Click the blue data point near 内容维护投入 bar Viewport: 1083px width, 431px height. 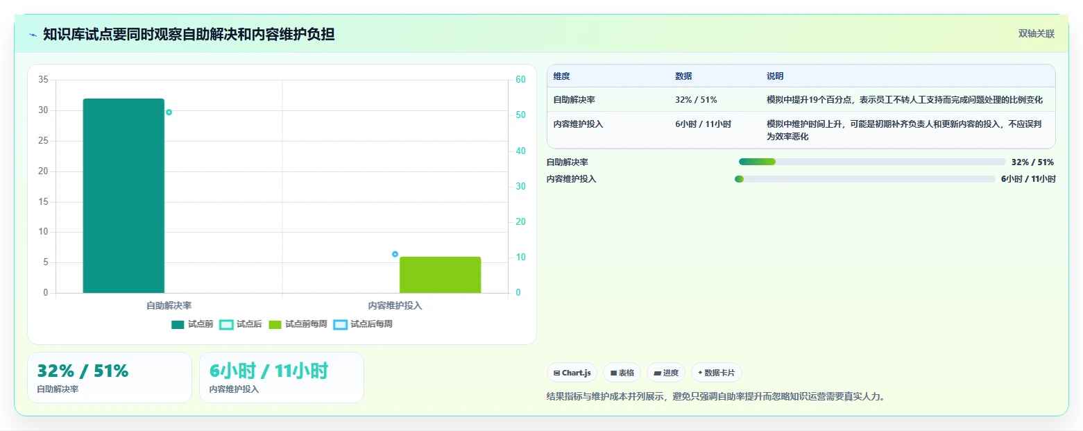395,254
